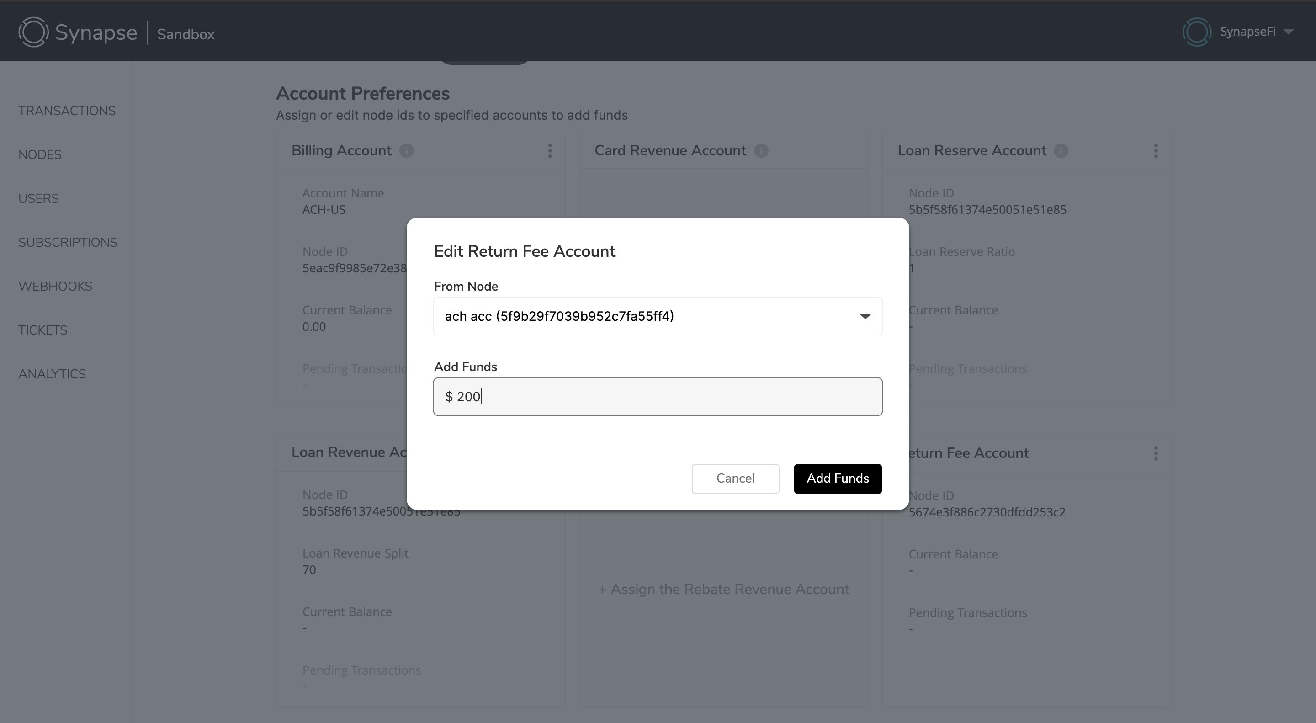Viewport: 1316px width, 723px height.
Task: Show Card Revenue Account info tooltip
Action: 761,151
